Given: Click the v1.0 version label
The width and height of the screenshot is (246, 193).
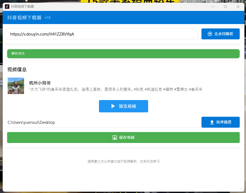Looking at the screenshot, I should click(x=48, y=17).
